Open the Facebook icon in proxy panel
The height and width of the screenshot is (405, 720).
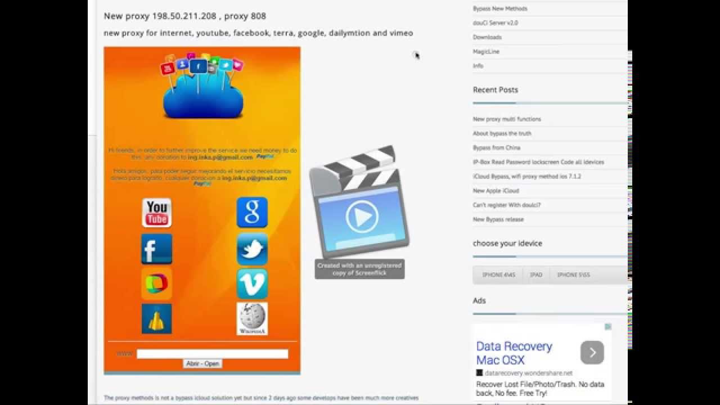point(156,249)
